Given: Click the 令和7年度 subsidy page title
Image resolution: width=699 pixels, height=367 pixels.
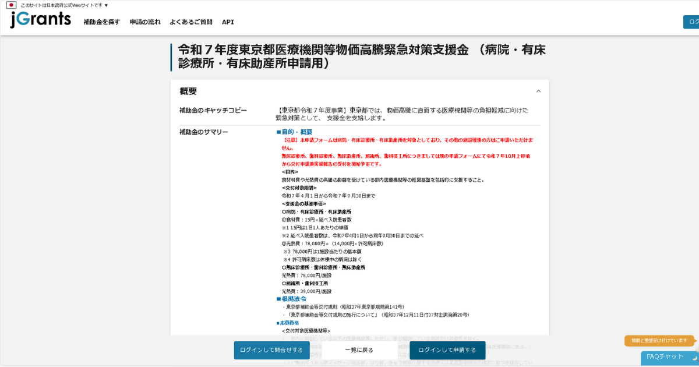Looking at the screenshot, I should tap(361, 57).
